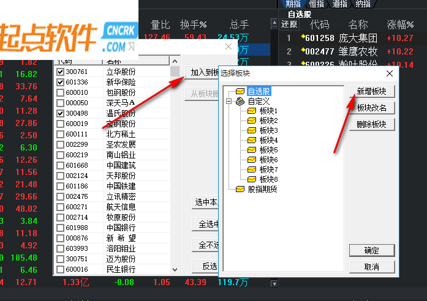427x301 pixels.
Task: Uncheck stock 601336 新华保险 checkbox
Action: 60,82
